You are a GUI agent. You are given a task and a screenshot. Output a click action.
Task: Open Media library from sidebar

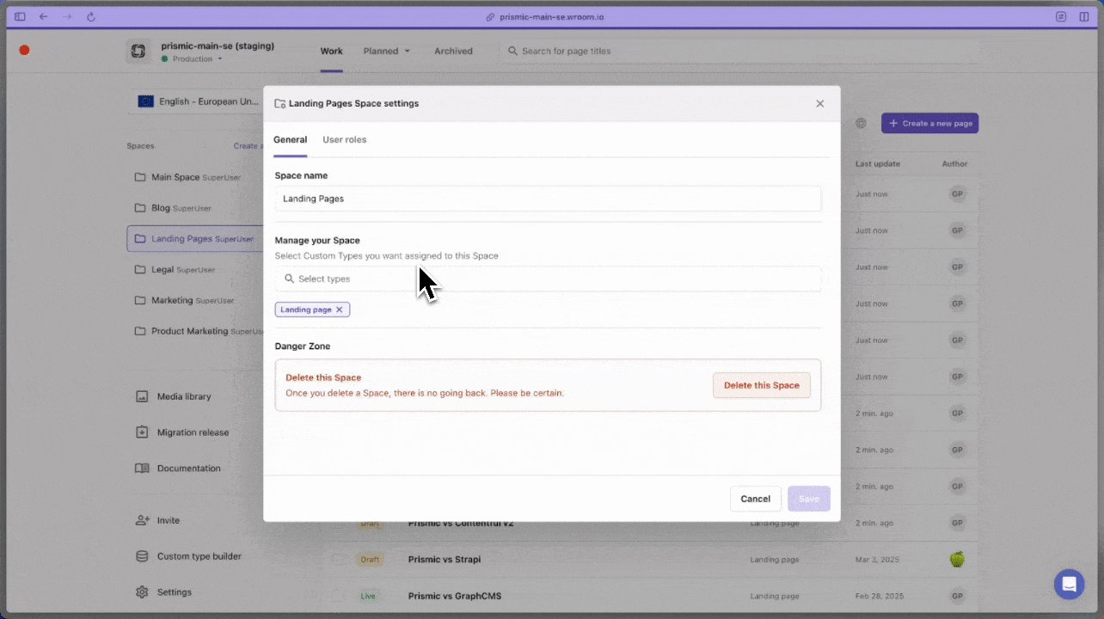(x=173, y=396)
